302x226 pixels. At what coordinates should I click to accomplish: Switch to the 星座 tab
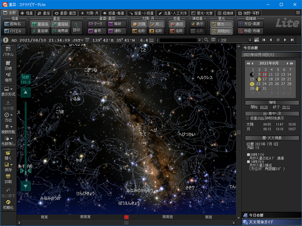pos(44,13)
